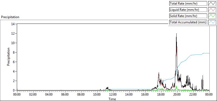Click the Total Accumulated blue plot sample icon
Screen dimensions: 217x101
(212, 22)
